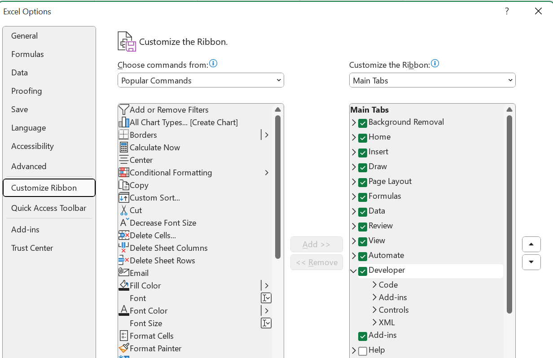Open the Help question mark in title bar

(x=507, y=11)
